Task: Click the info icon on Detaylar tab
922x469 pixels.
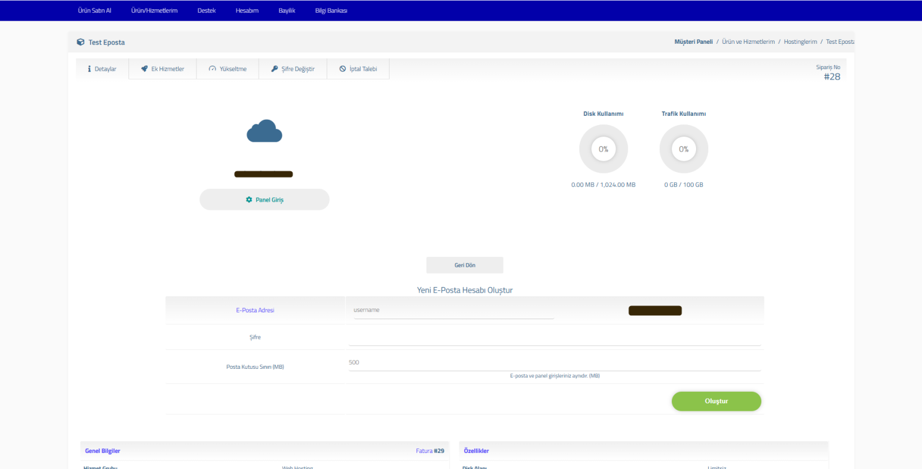Action: (89, 69)
